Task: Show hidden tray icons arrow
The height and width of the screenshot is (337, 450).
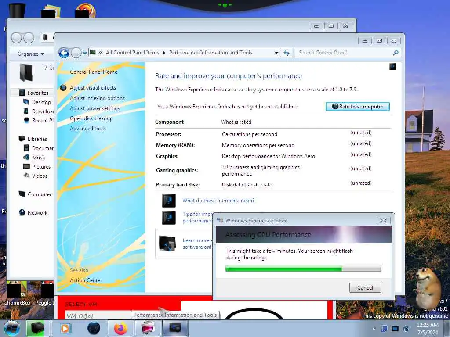Action: pos(374,329)
